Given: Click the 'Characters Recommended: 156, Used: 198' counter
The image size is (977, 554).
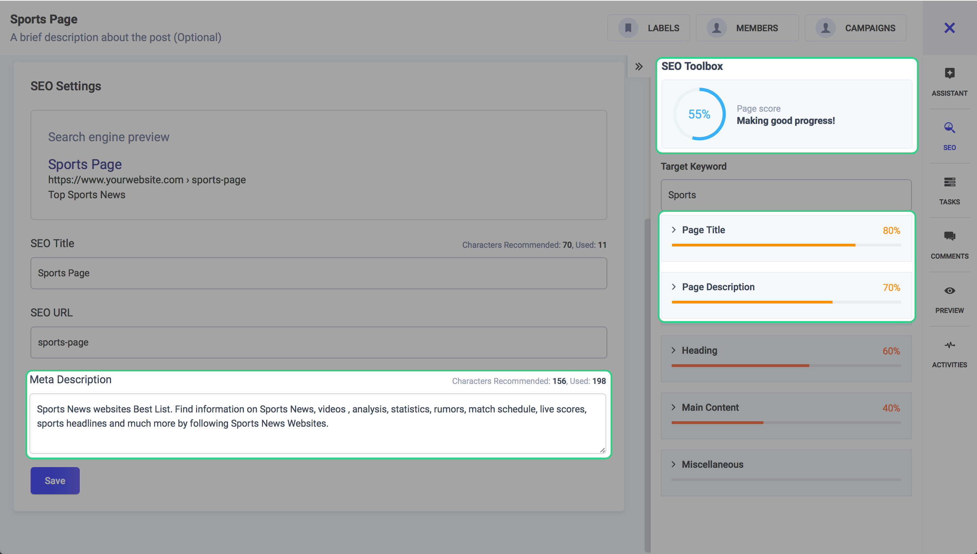Looking at the screenshot, I should click(529, 381).
